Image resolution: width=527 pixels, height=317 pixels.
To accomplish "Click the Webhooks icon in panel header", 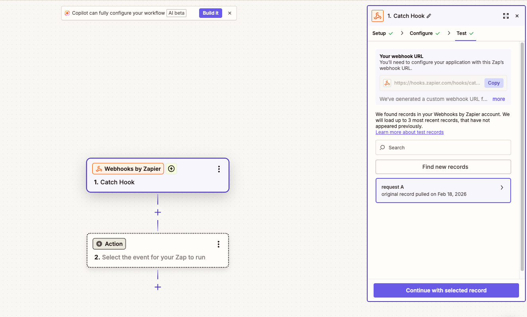I will [x=377, y=16].
